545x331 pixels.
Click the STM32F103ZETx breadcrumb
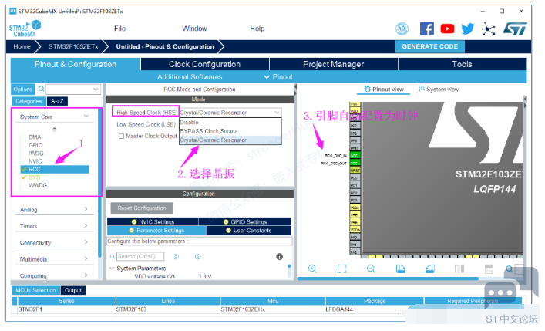pos(73,46)
